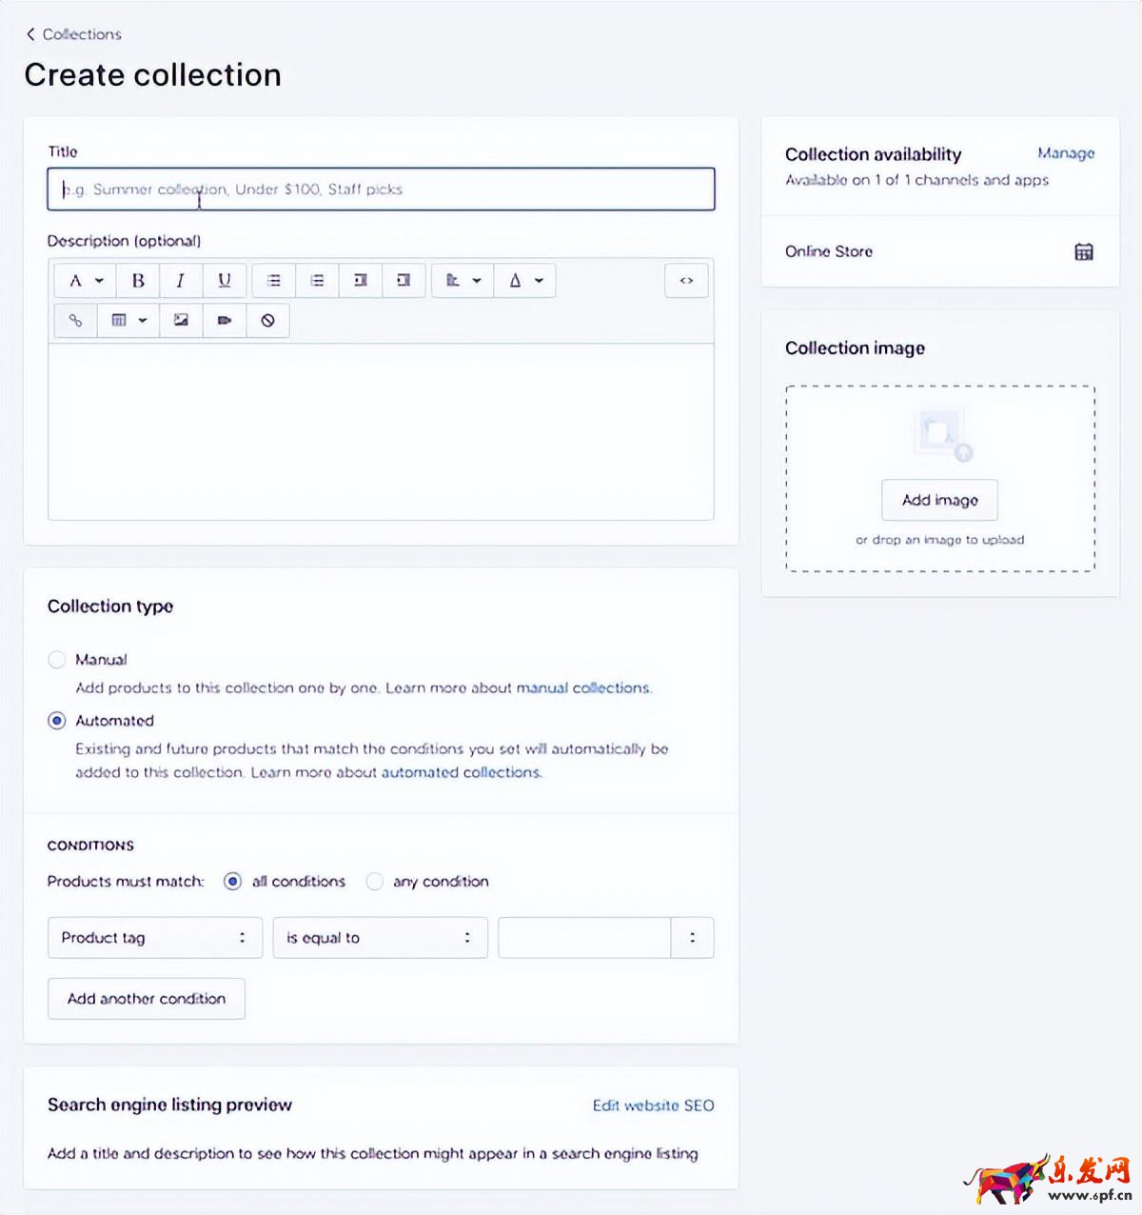Apply italic formatting in description
Screen dimensions: 1142x1215
[181, 280]
